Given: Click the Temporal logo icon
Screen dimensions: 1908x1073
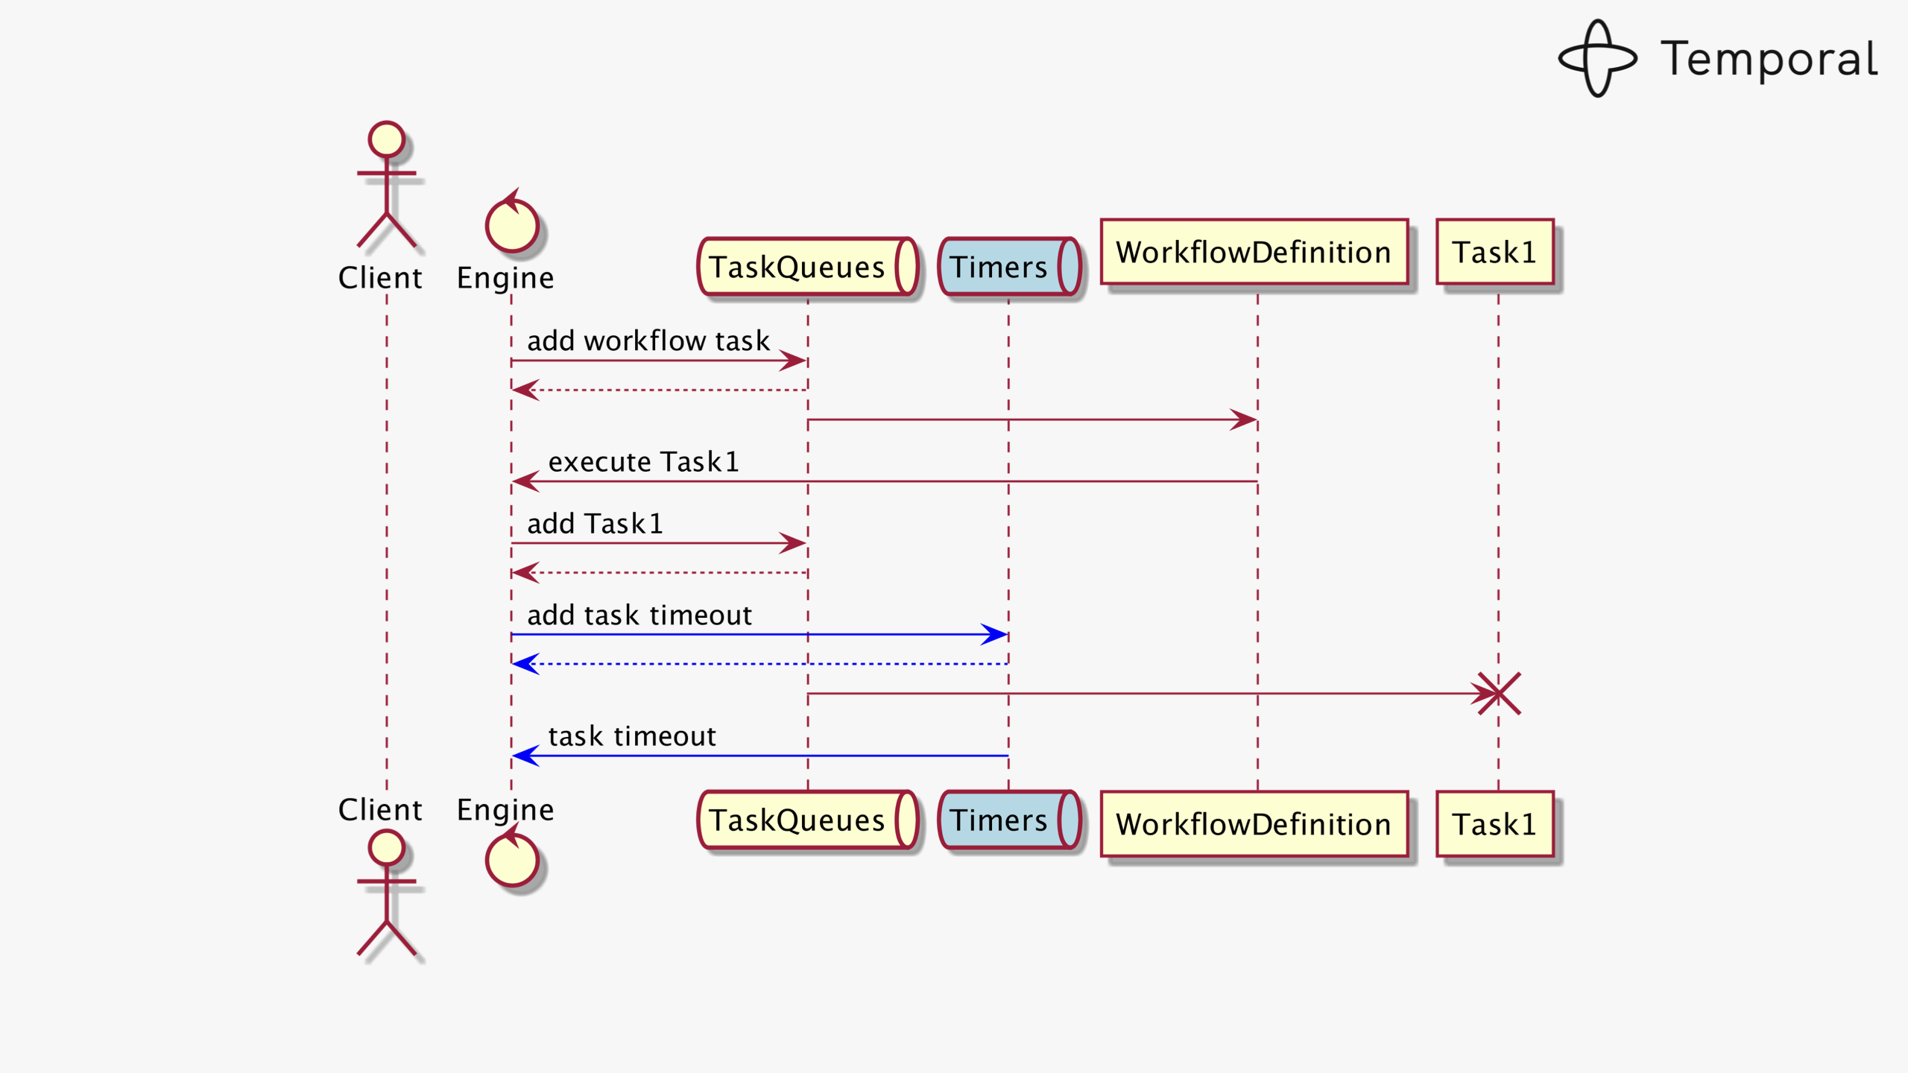Looking at the screenshot, I should coord(1597,59).
